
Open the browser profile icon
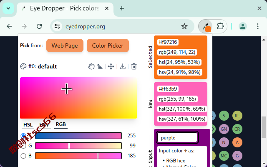(x=243, y=26)
